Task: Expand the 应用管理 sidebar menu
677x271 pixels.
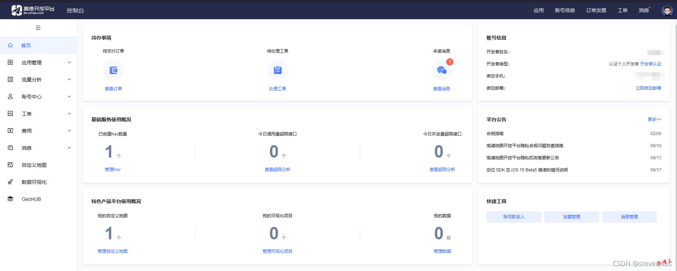Action: (x=38, y=63)
